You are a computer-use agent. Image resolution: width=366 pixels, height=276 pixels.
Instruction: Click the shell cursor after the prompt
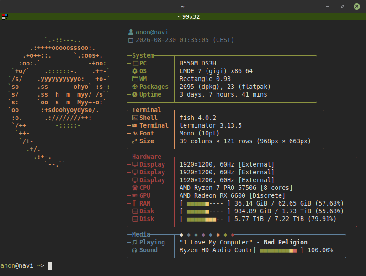(50, 266)
